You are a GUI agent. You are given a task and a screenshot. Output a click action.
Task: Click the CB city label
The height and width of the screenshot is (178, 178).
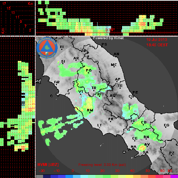click(144, 122)
